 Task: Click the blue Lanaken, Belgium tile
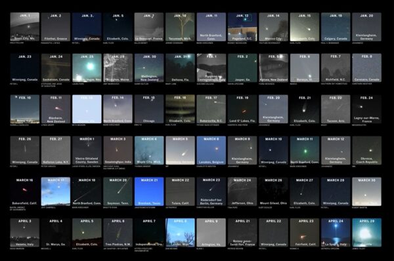click(x=211, y=150)
